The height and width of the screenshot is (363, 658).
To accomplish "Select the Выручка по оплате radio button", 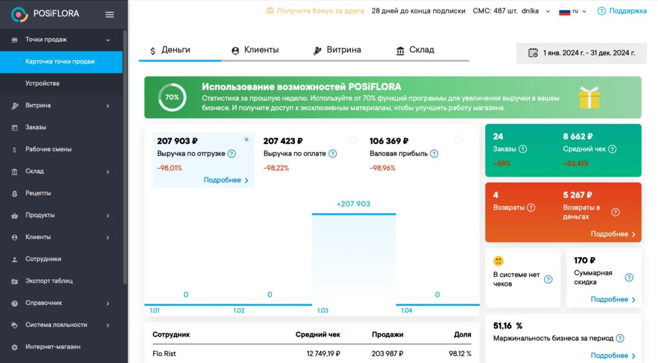I will pyautogui.click(x=353, y=139).
